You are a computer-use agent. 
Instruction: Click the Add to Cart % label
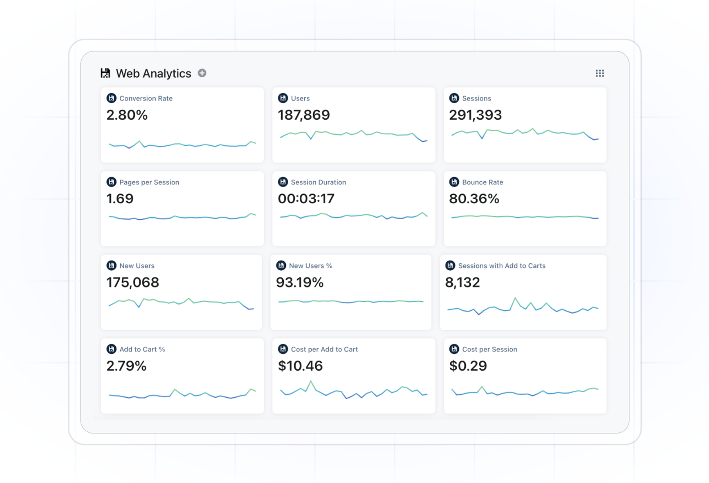coord(142,349)
